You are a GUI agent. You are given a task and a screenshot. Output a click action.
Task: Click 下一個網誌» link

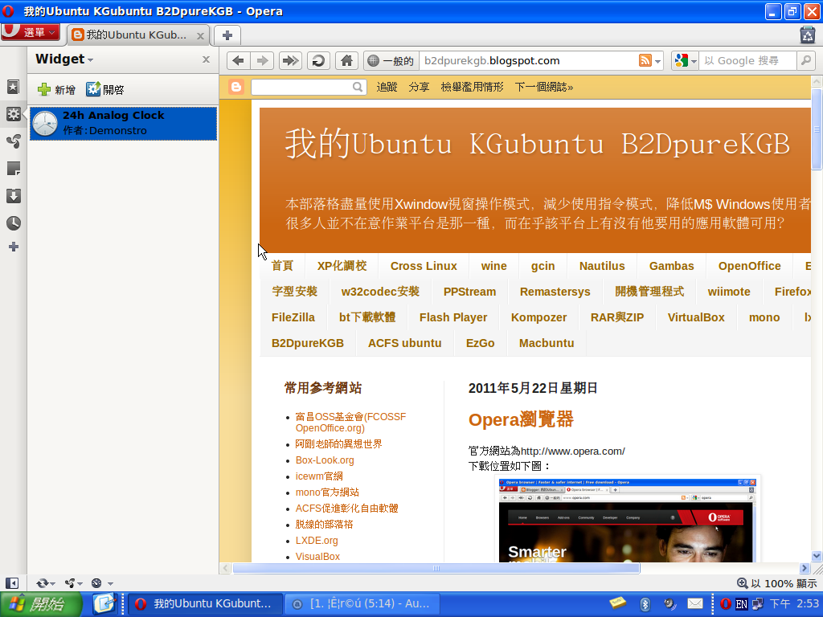544,87
